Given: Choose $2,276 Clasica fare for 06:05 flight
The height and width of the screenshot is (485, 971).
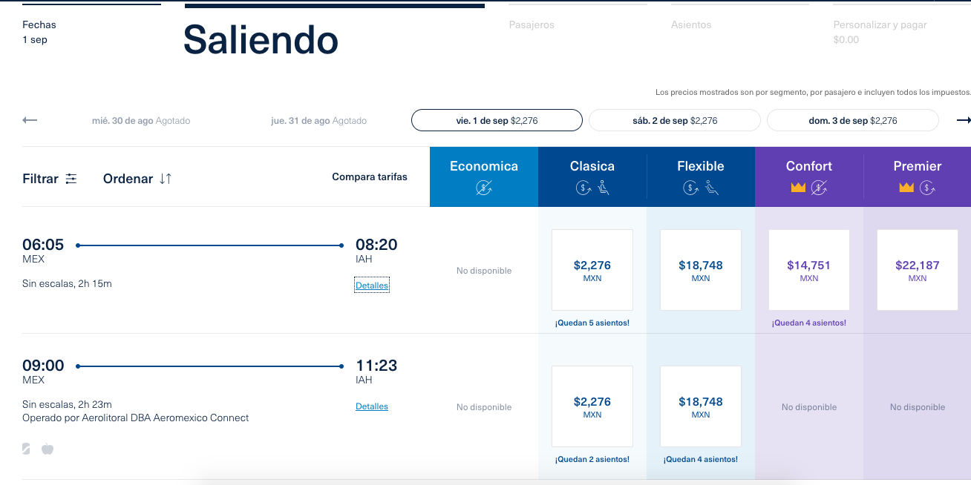Looking at the screenshot, I should click(592, 270).
